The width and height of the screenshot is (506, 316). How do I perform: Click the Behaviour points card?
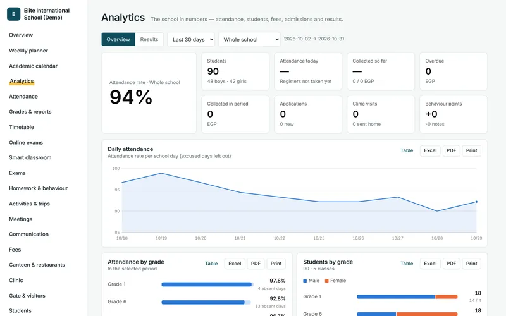pyautogui.click(x=454, y=114)
